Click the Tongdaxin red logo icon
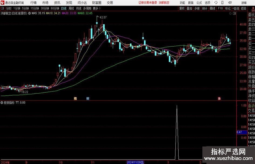The width and height of the screenshot is (255, 164). click(2, 3)
